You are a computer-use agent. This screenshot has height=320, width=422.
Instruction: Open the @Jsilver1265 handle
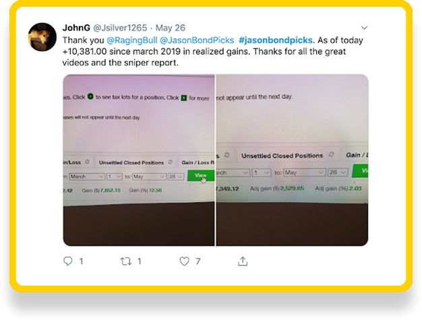(x=120, y=28)
